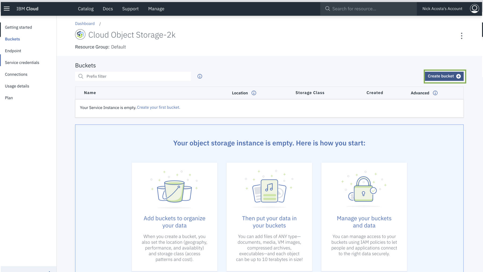The height and width of the screenshot is (272, 483).
Task: Focus the Search for resource field
Action: (x=368, y=9)
